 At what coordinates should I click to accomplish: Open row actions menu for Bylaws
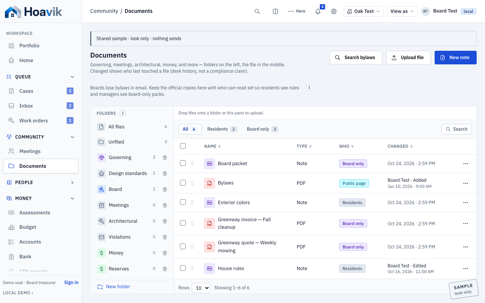[x=466, y=183]
